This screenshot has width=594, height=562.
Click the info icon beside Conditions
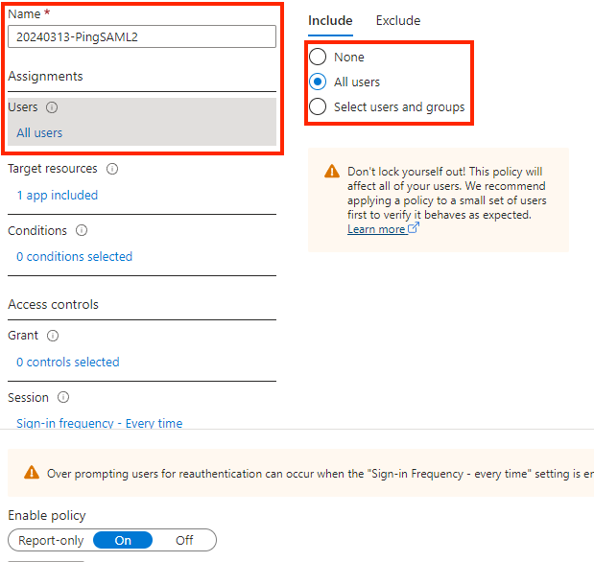tap(82, 231)
